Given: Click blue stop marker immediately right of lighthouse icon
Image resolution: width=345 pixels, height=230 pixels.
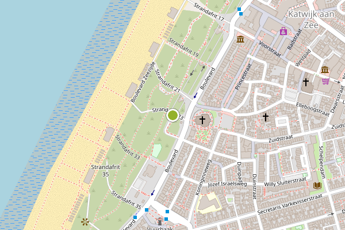Looking at the screenshot, I should click(166, 219).
